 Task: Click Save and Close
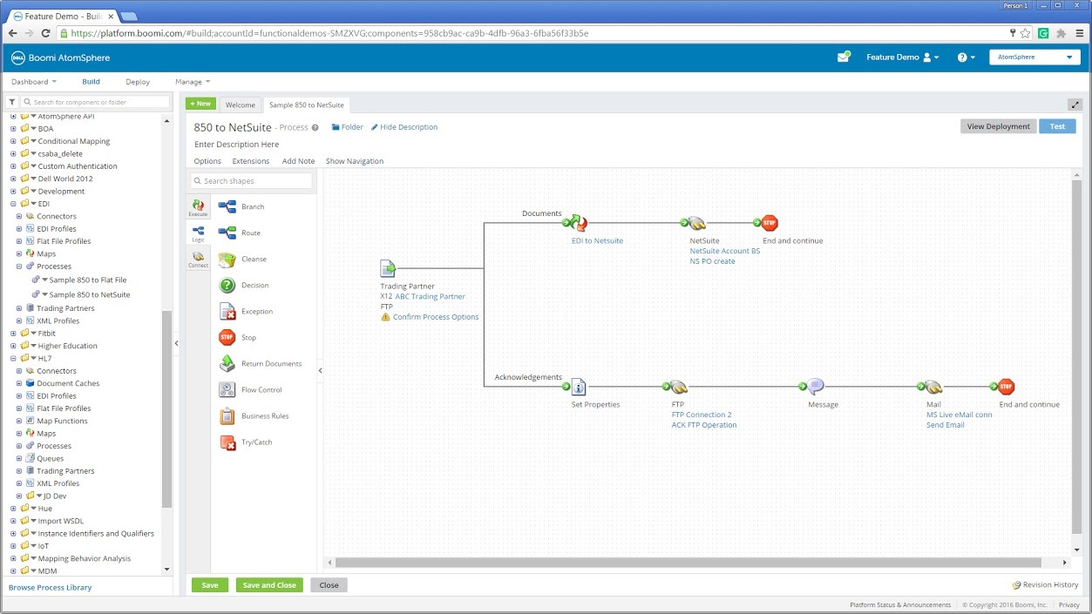point(269,585)
